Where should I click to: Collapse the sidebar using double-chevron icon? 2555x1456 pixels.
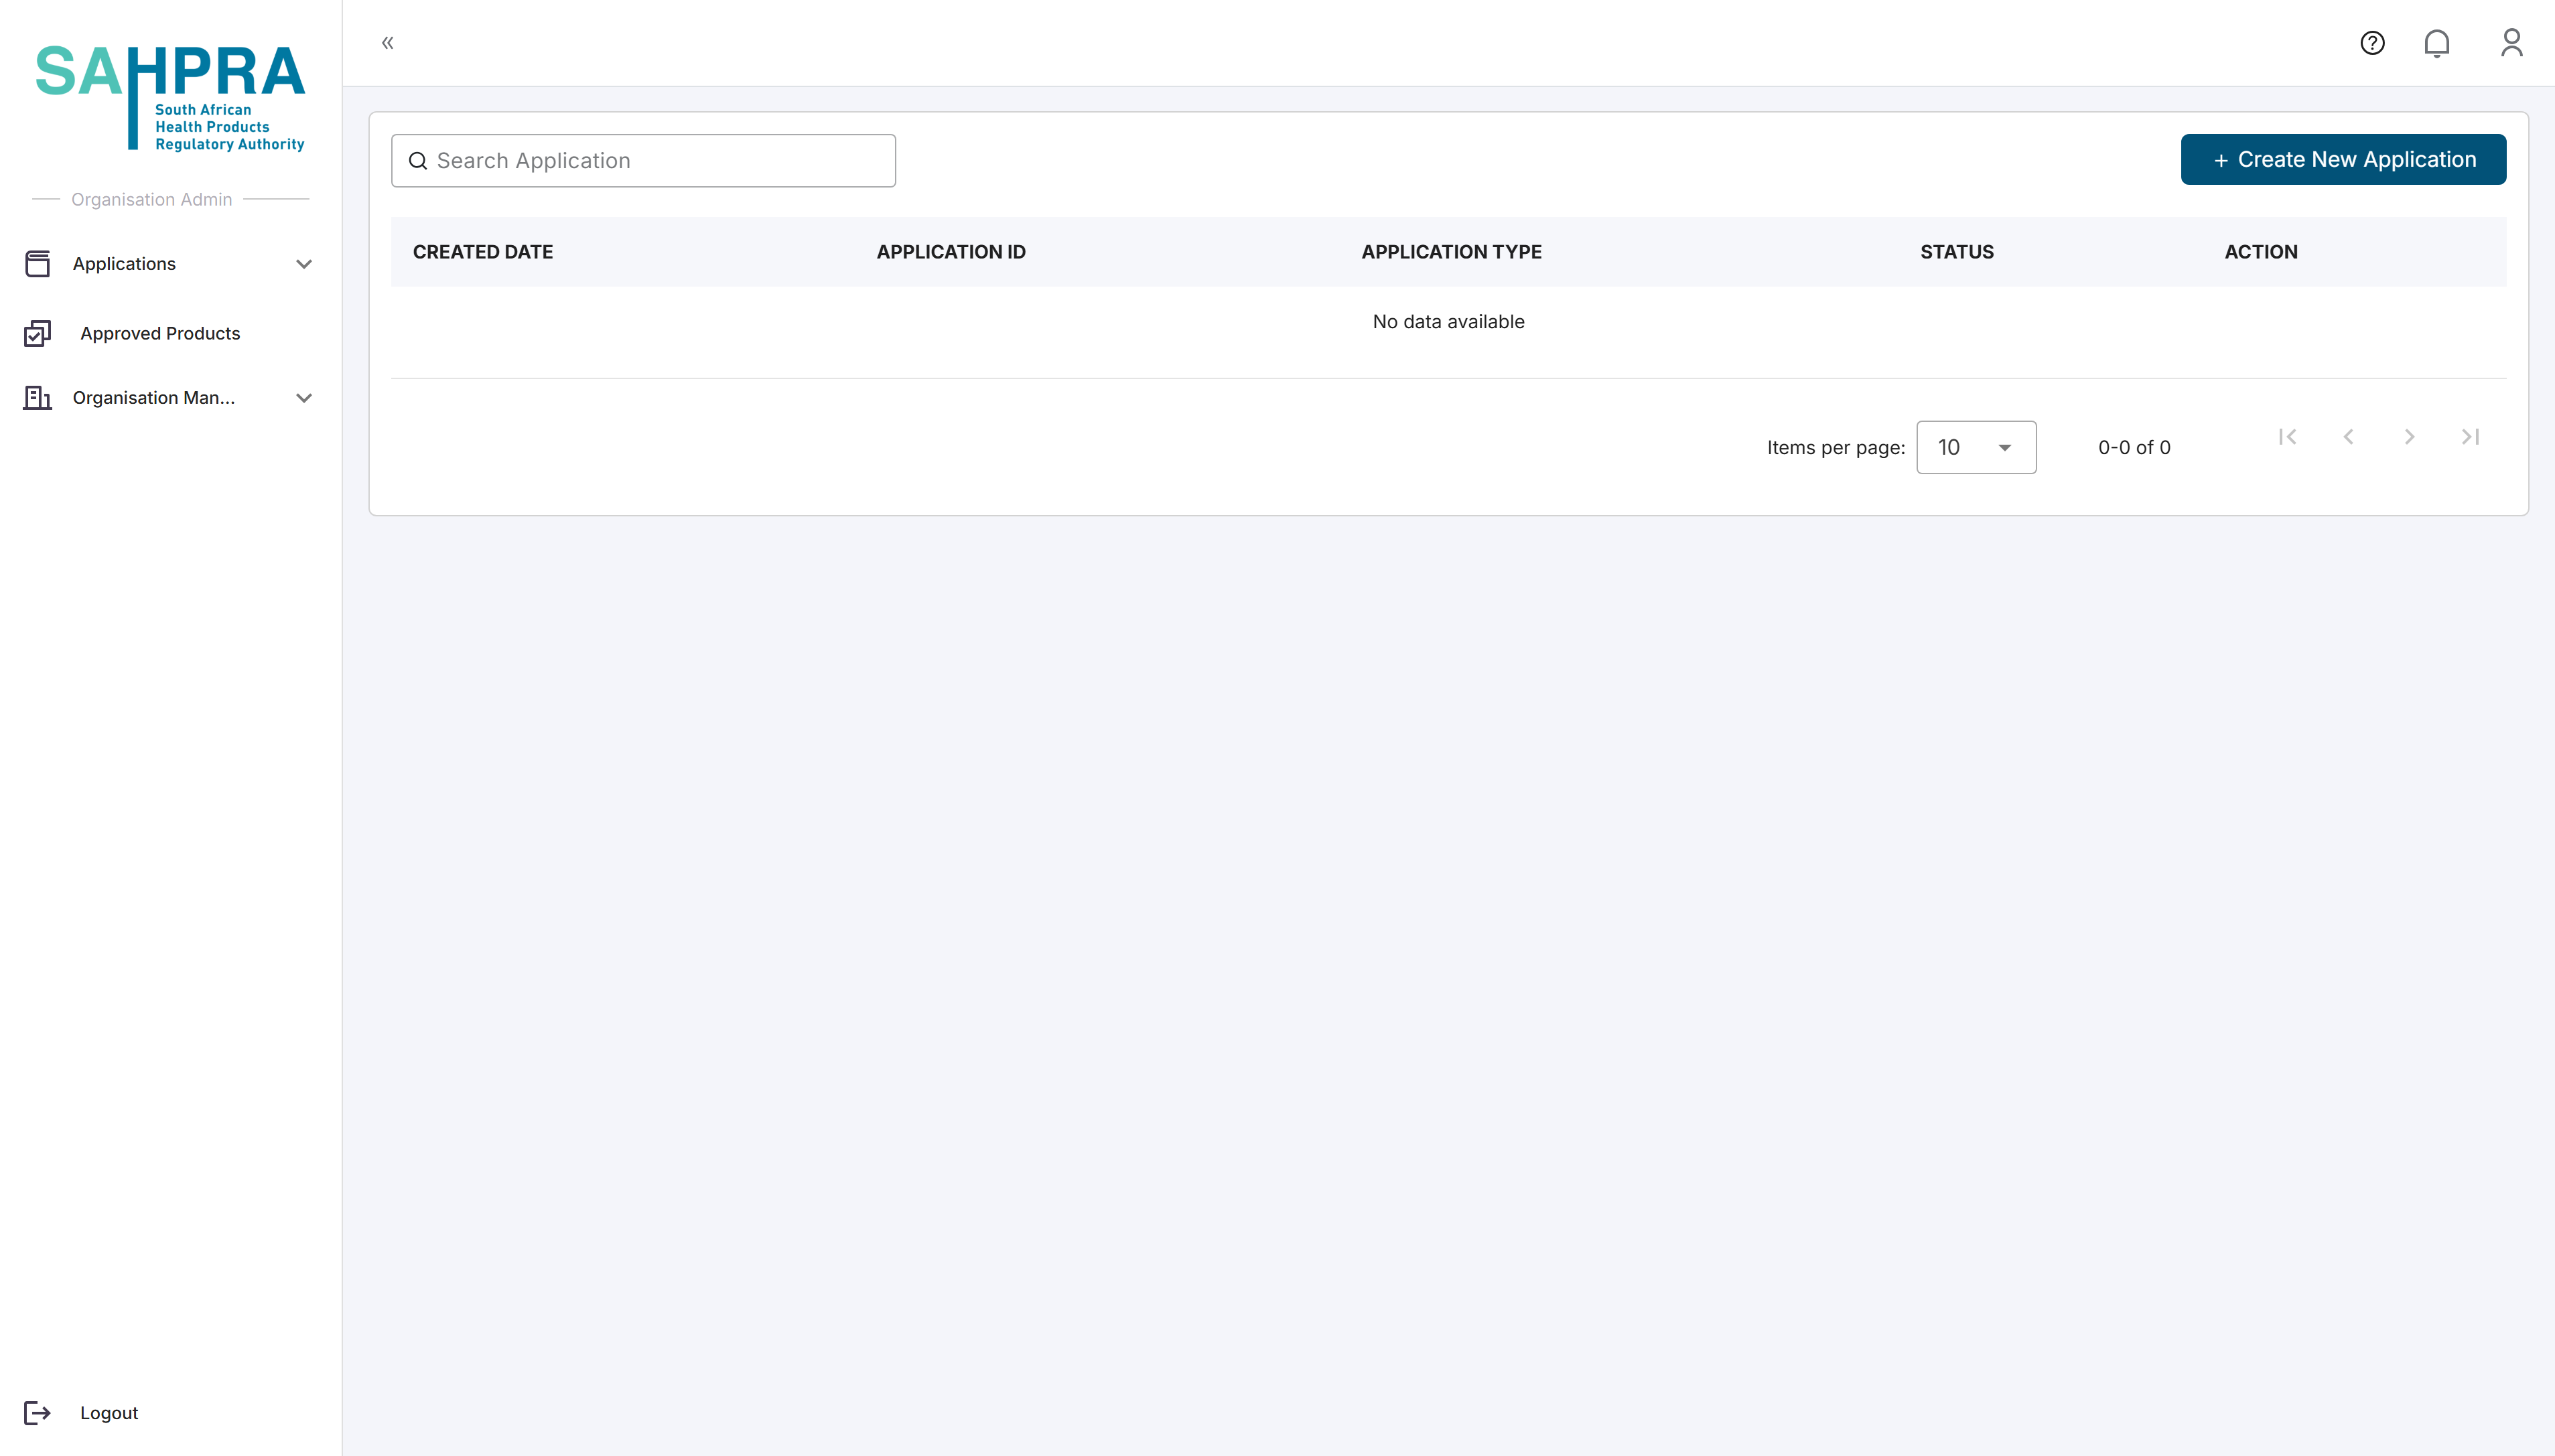pos(388,42)
